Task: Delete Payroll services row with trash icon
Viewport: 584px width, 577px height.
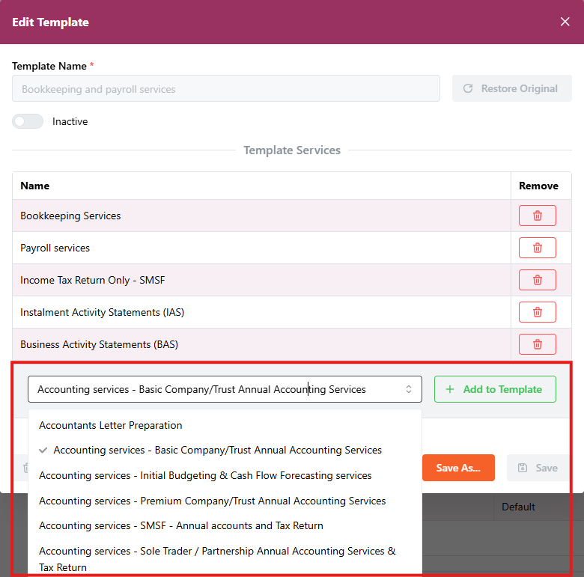Action: 537,248
